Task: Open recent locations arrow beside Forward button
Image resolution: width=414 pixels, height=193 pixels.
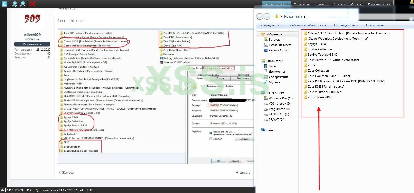Action: click(272, 17)
